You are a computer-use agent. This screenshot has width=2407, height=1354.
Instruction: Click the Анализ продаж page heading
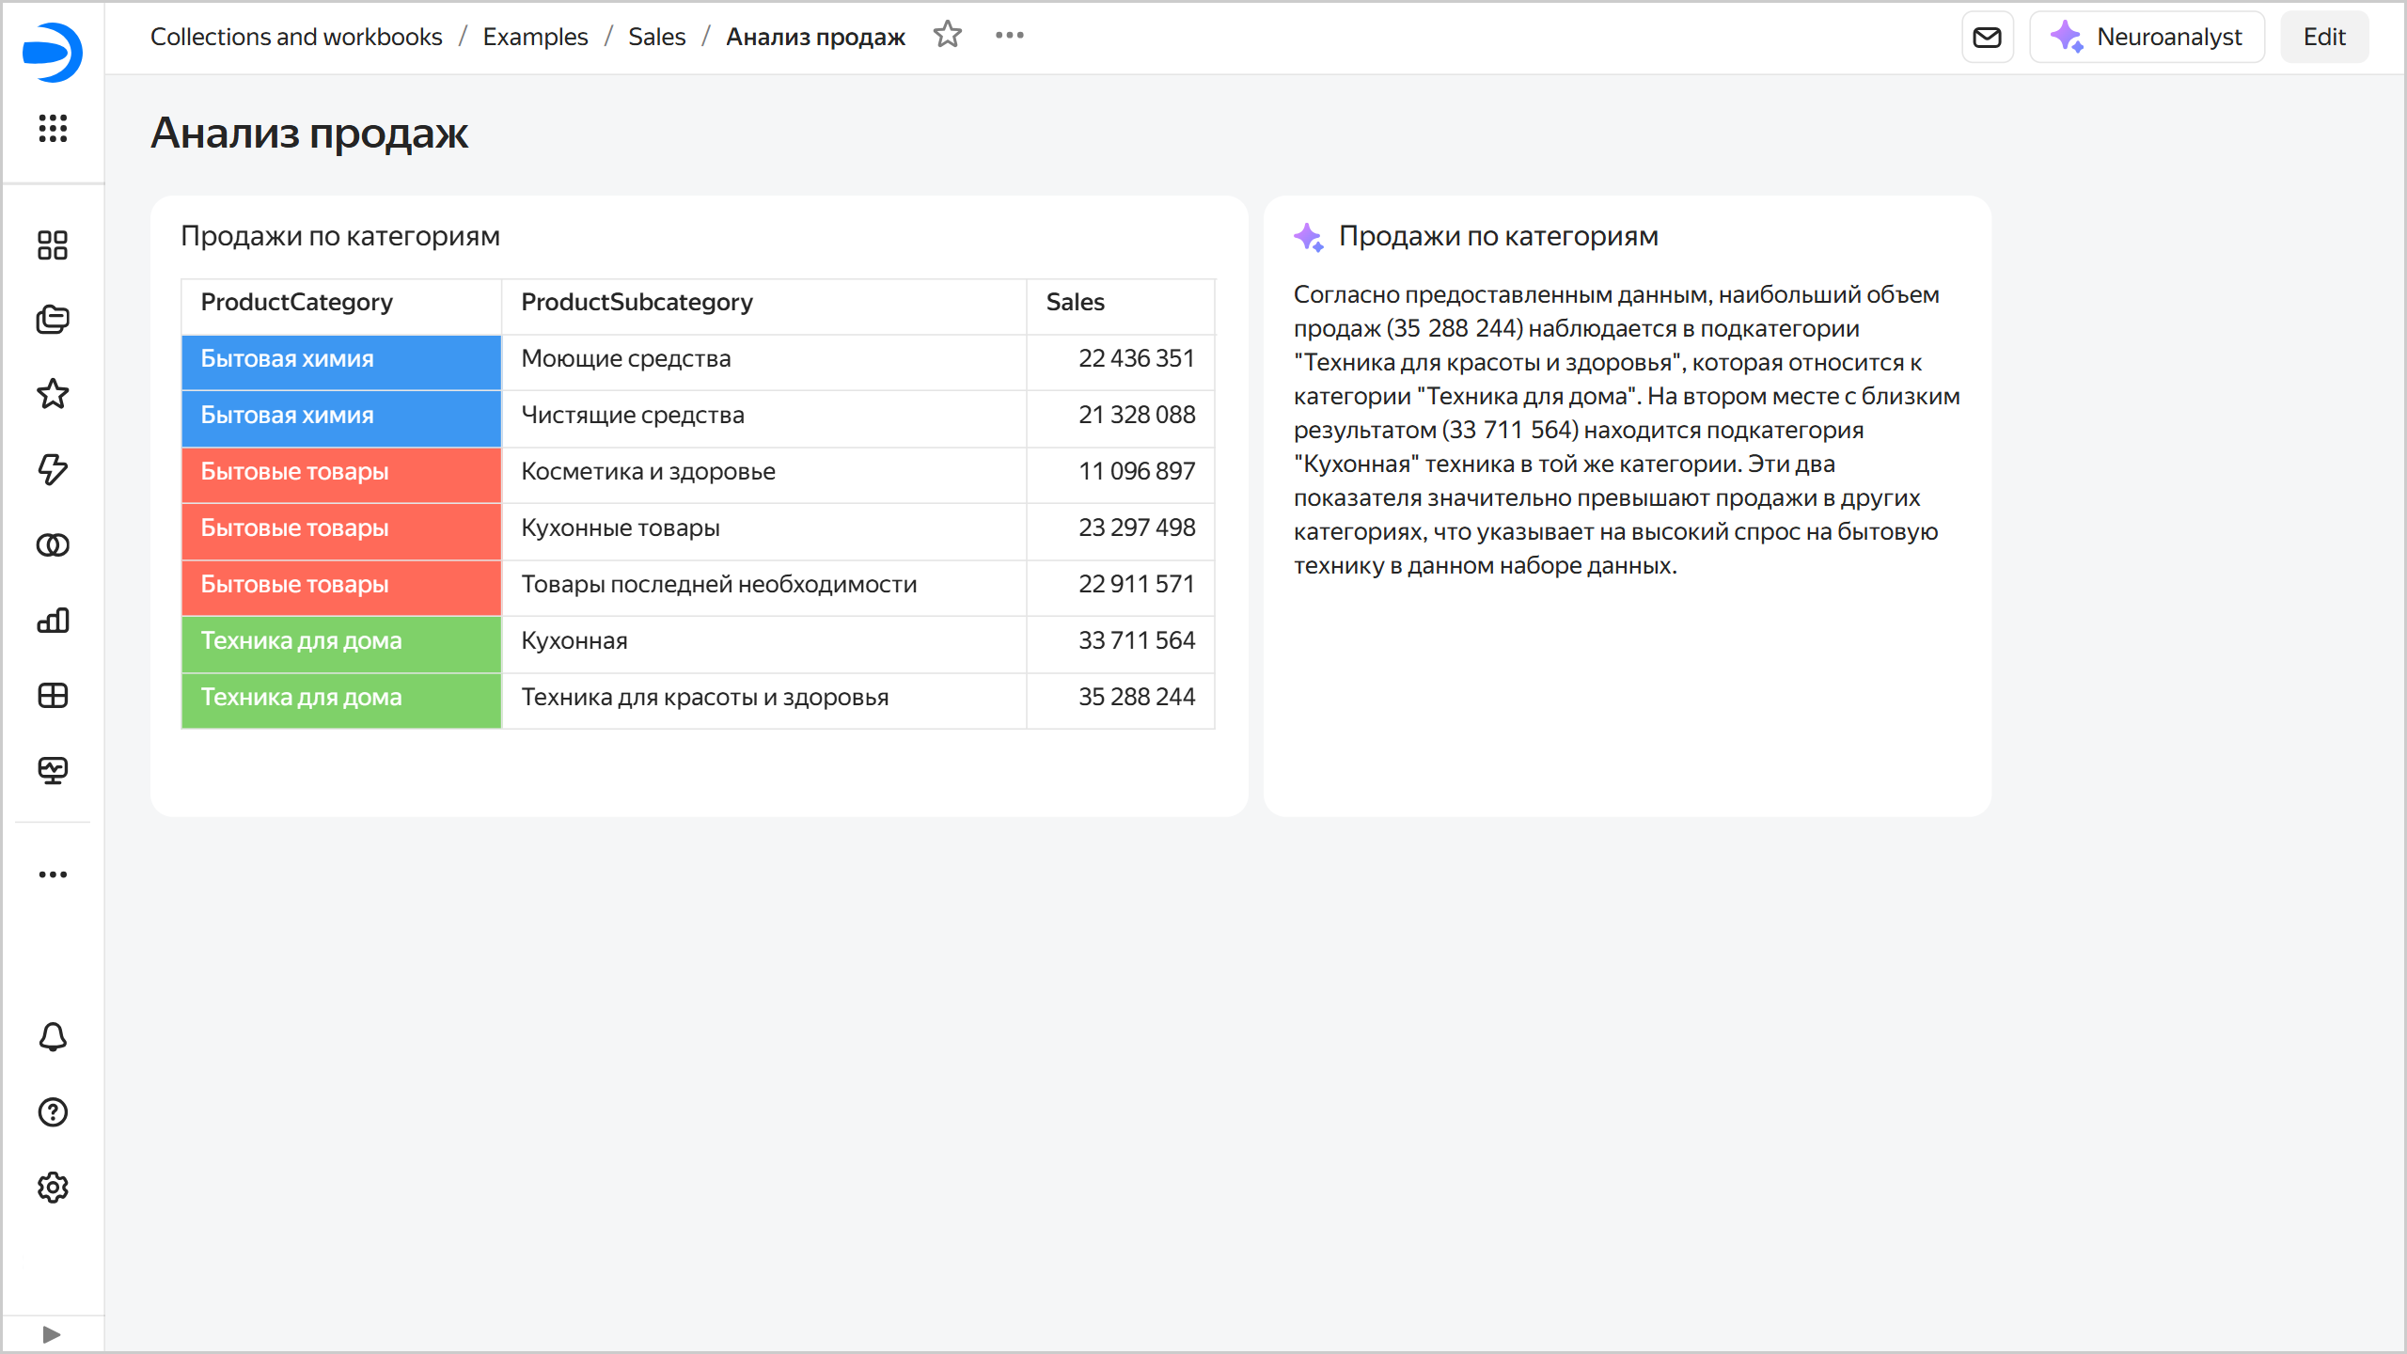309,134
